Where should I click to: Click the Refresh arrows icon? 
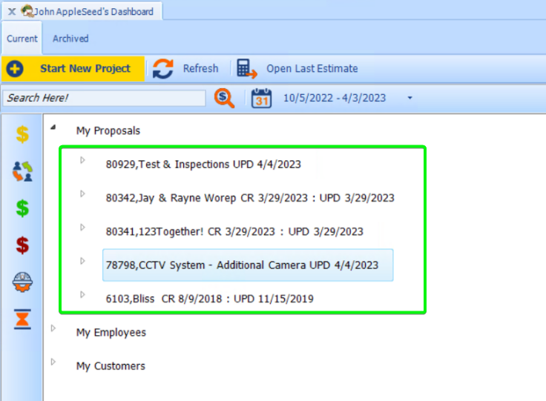[x=162, y=68]
